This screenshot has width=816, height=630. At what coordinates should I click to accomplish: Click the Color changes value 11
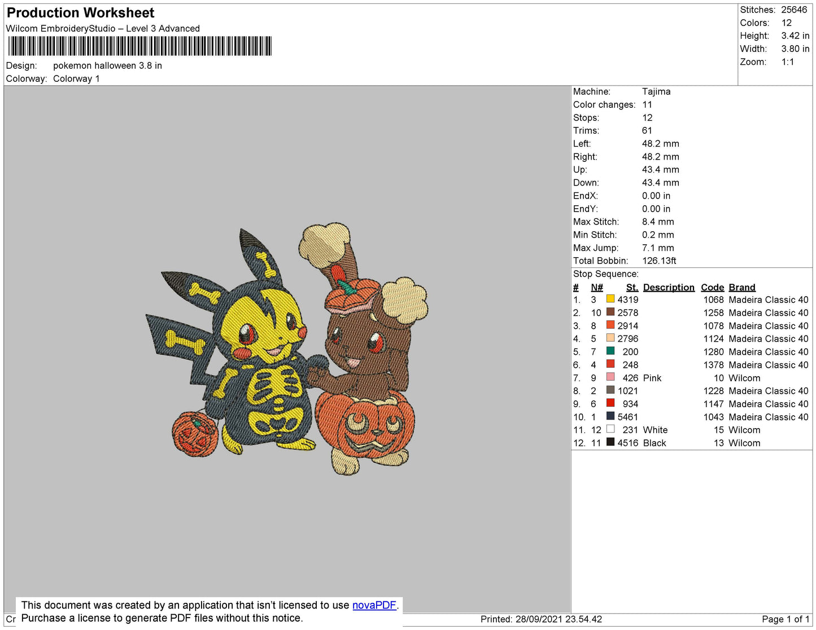(647, 104)
